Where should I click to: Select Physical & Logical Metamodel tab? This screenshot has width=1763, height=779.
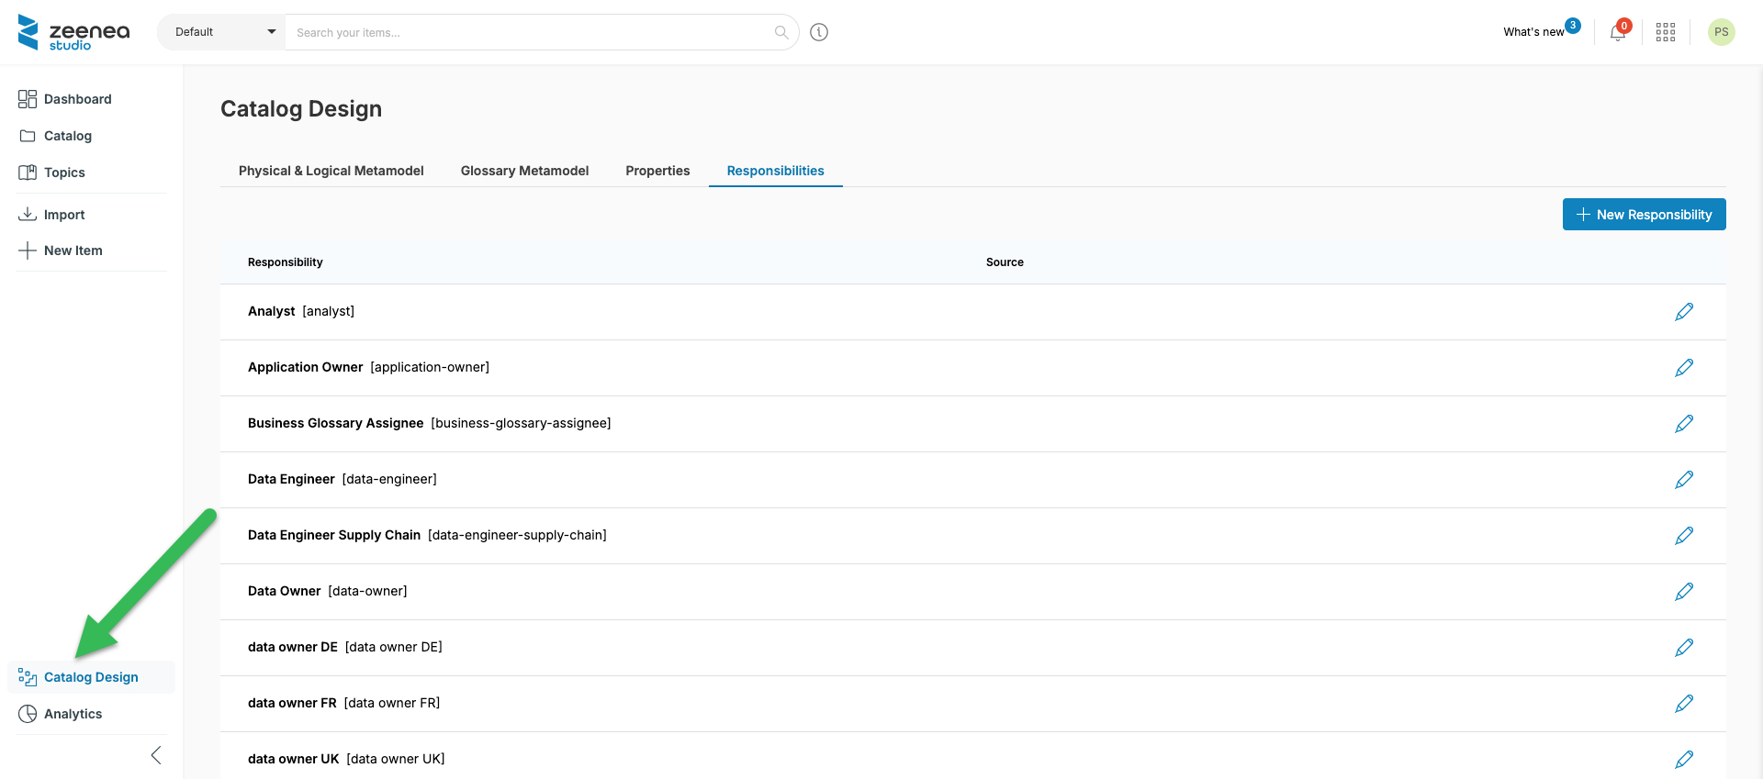click(331, 171)
